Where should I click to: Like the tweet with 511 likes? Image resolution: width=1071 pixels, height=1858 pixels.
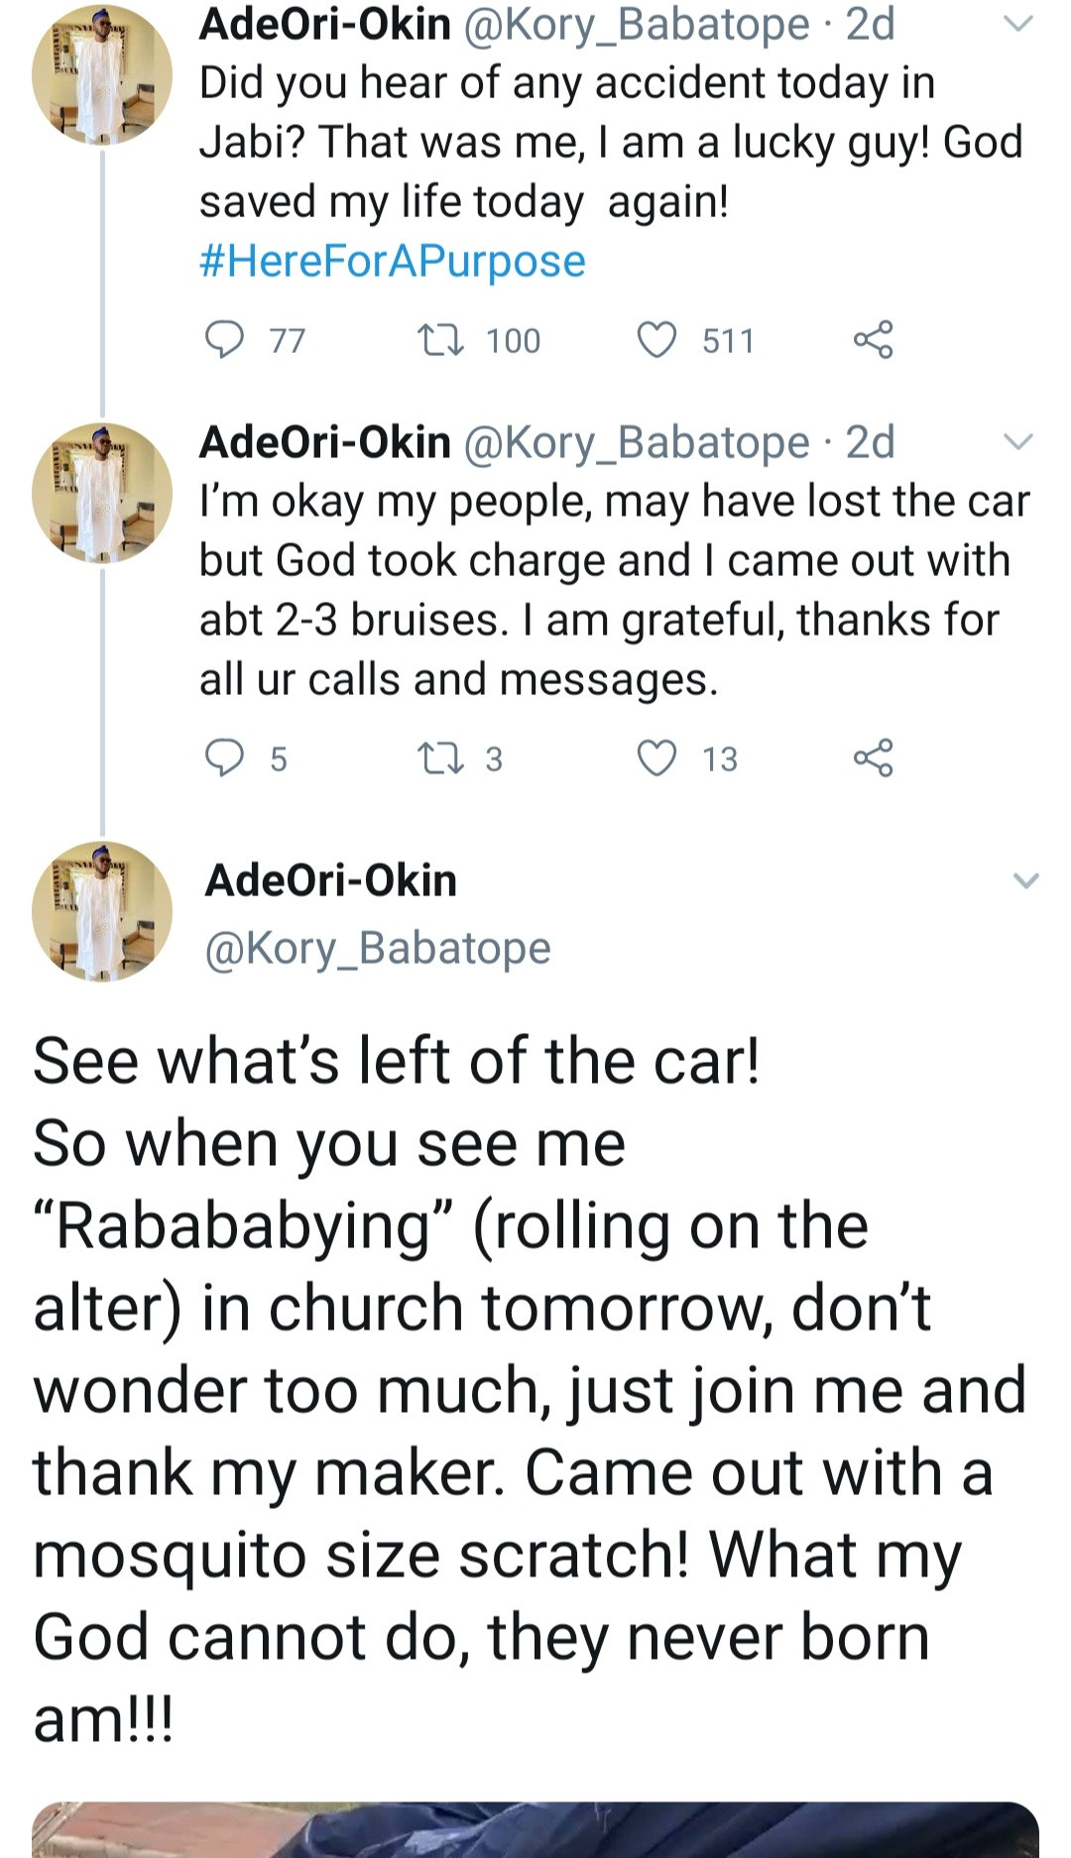point(656,340)
